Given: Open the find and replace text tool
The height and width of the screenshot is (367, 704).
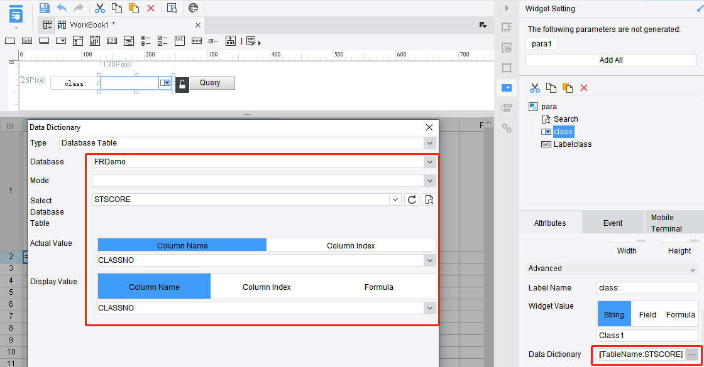Looking at the screenshot, I should (x=172, y=8).
